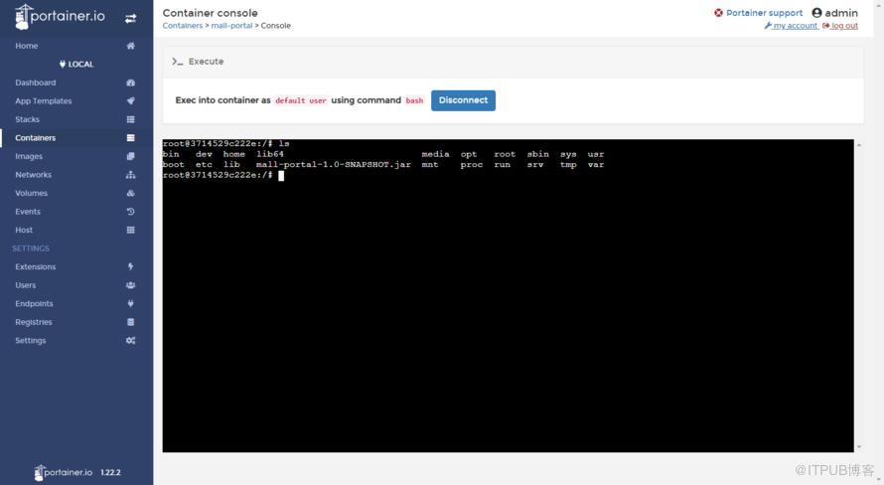884x485 pixels.
Task: Click the Networks sitemap icon
Action: point(131,175)
